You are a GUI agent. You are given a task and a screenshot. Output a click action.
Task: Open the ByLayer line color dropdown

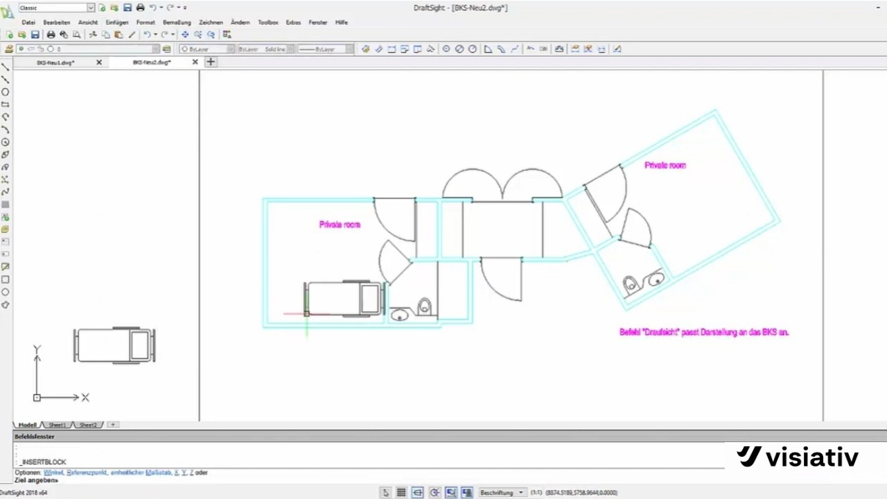pyautogui.click(x=230, y=49)
